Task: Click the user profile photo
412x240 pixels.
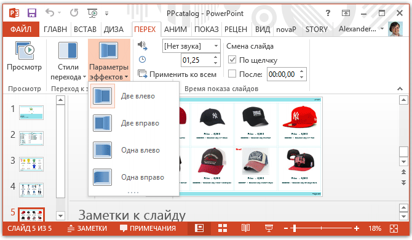Action: click(395, 29)
